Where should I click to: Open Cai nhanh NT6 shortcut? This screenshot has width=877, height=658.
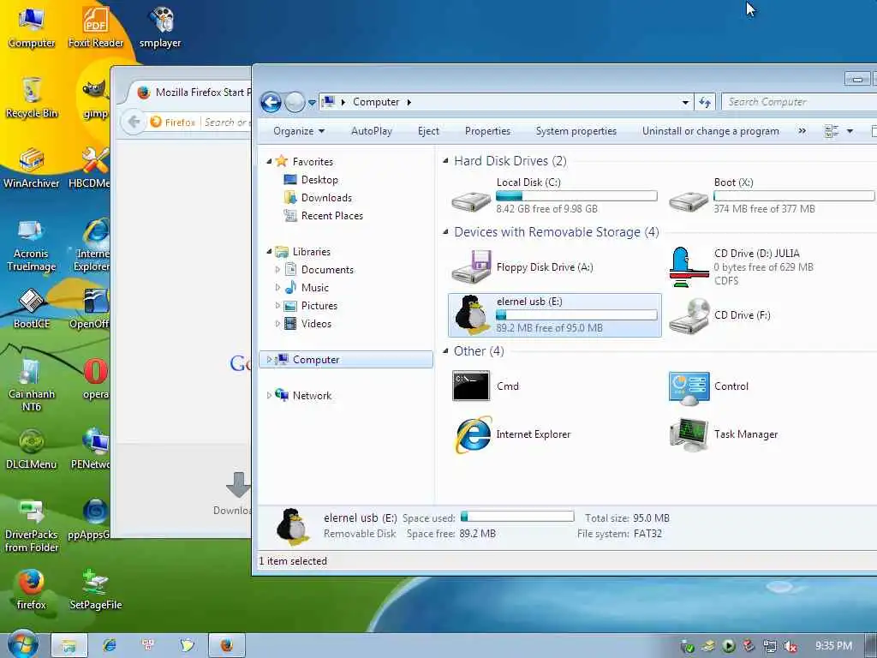32,385
